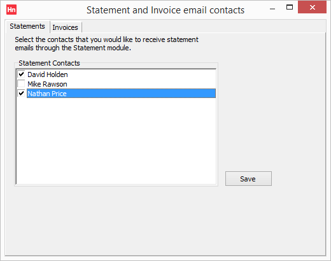The height and width of the screenshot is (261, 331).
Task: Close the Statement and Invoice dialog
Action: point(312,7)
